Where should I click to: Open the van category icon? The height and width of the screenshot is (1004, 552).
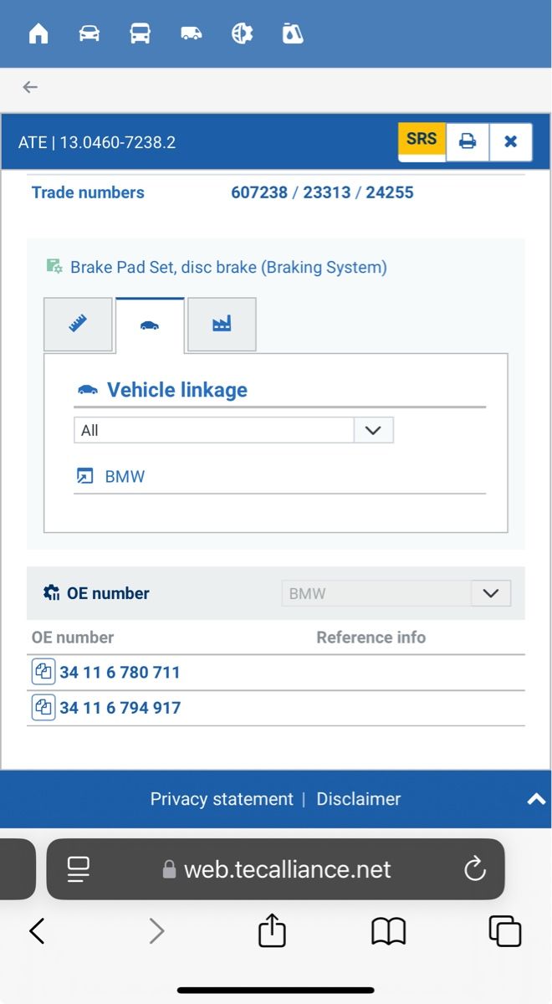point(192,33)
